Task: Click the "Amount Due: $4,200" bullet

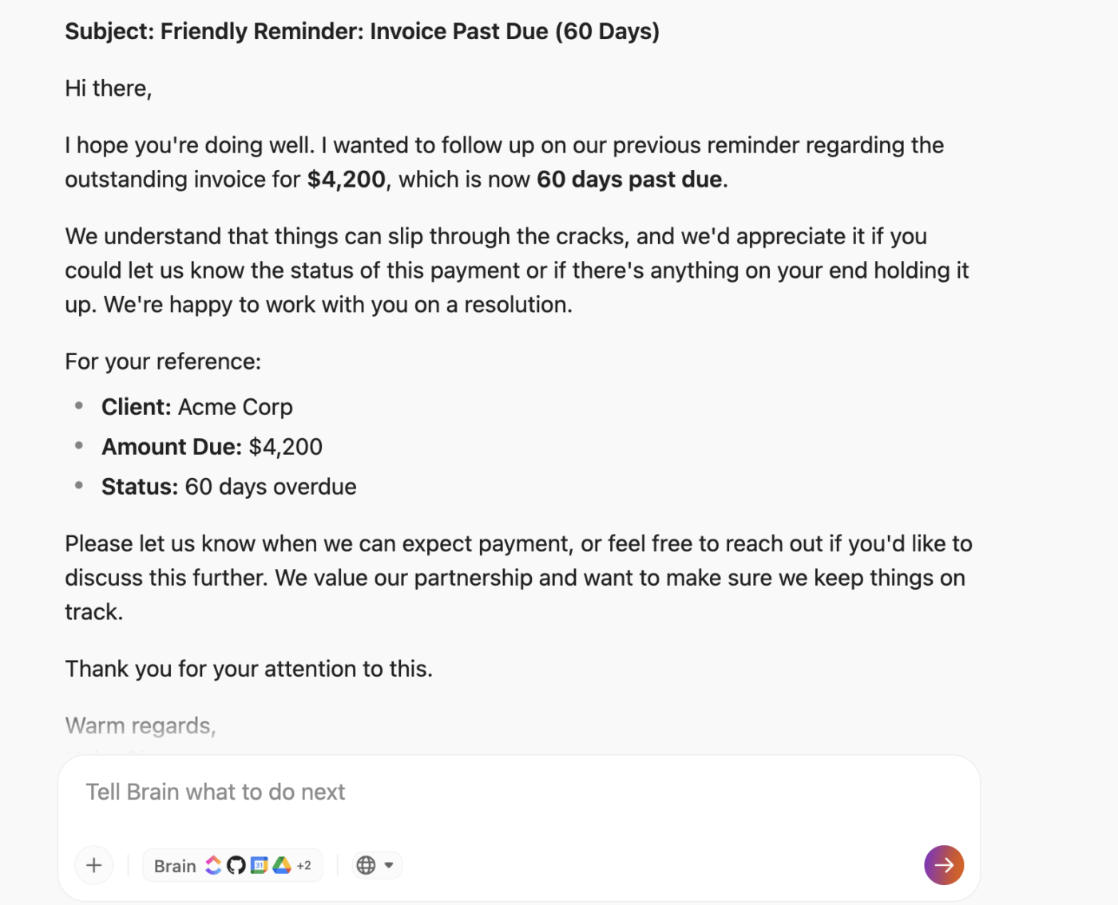Action: tap(212, 447)
